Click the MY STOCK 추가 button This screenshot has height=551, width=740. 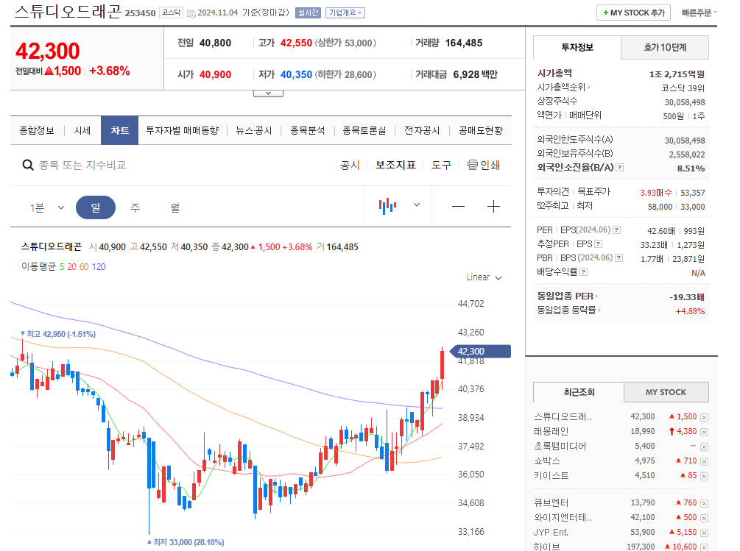click(x=634, y=13)
